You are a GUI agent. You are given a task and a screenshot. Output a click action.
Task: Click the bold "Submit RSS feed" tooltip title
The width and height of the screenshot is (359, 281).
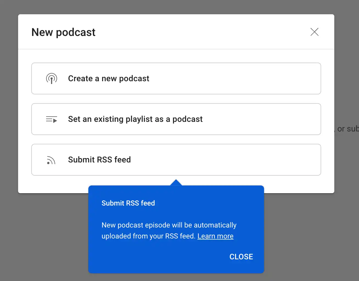(x=128, y=203)
